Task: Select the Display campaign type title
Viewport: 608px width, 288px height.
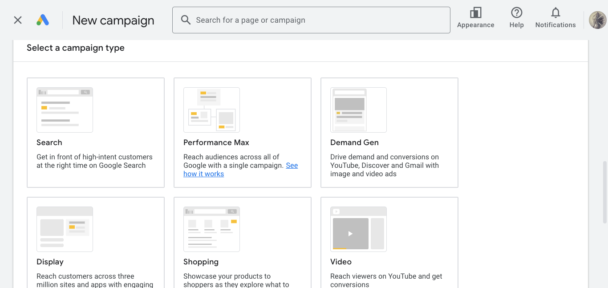Action: 50,262
